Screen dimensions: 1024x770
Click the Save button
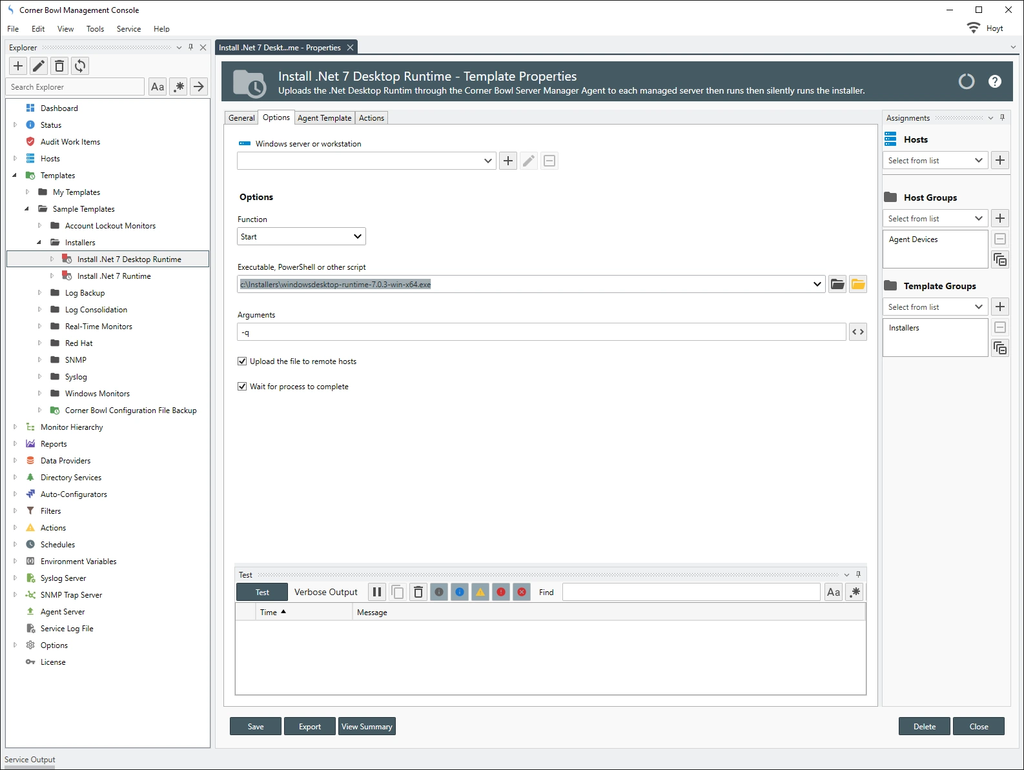(x=256, y=727)
